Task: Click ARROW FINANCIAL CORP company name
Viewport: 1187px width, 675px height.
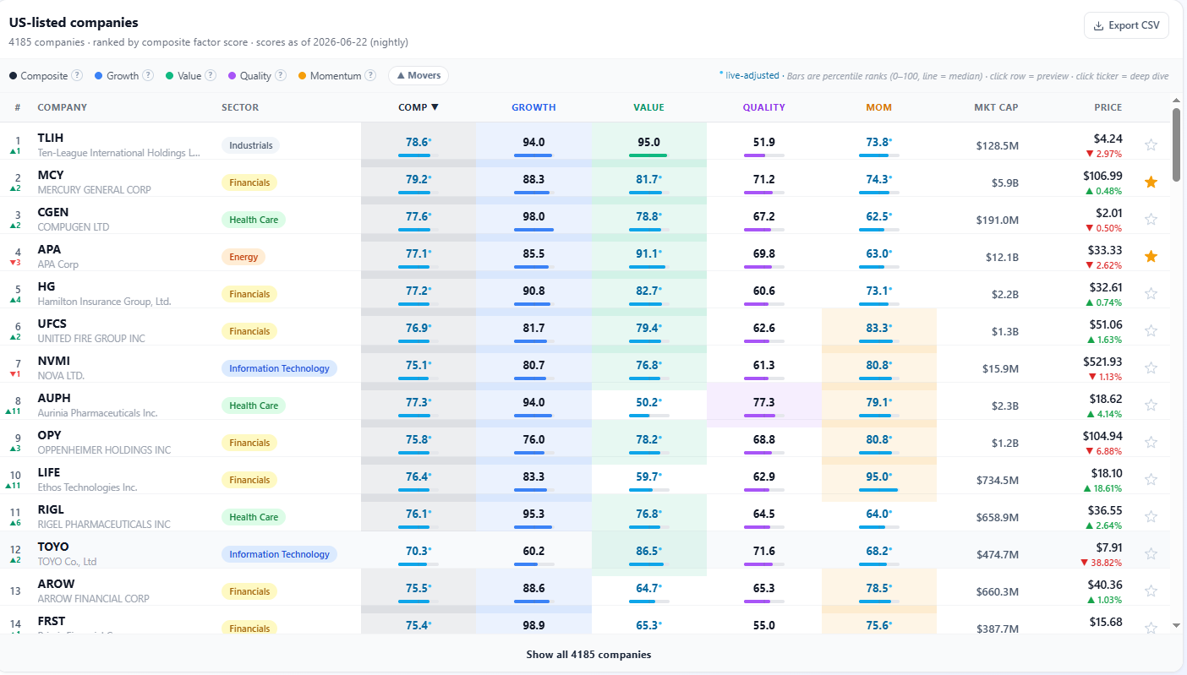Action: coord(93,599)
